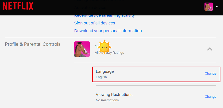Open the partially hidden Activate a device link
Image resolution: width=223 pixels, height=108 pixels.
coord(90,8)
